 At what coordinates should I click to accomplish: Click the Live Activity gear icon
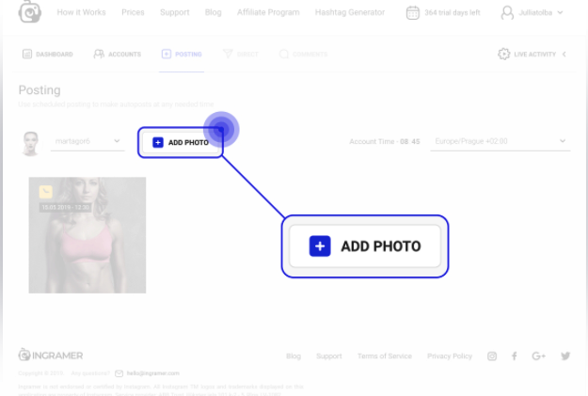(503, 54)
